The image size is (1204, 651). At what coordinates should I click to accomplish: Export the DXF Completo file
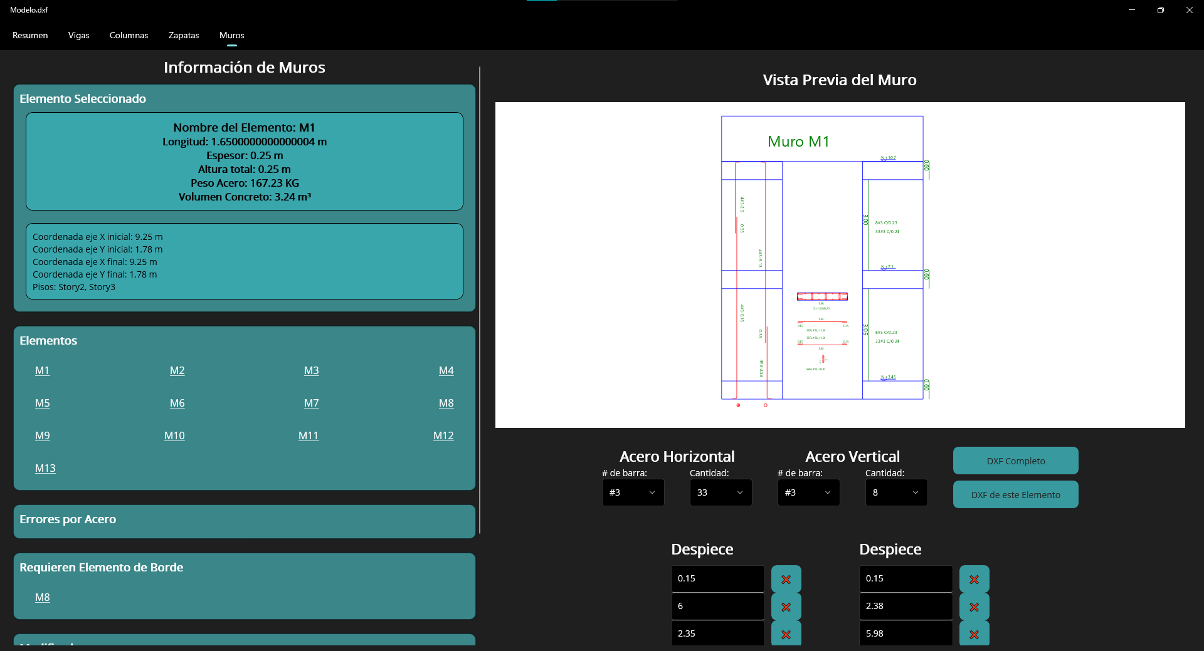click(x=1015, y=461)
